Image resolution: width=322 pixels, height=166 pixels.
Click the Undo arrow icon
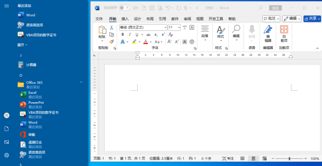click(168, 8)
